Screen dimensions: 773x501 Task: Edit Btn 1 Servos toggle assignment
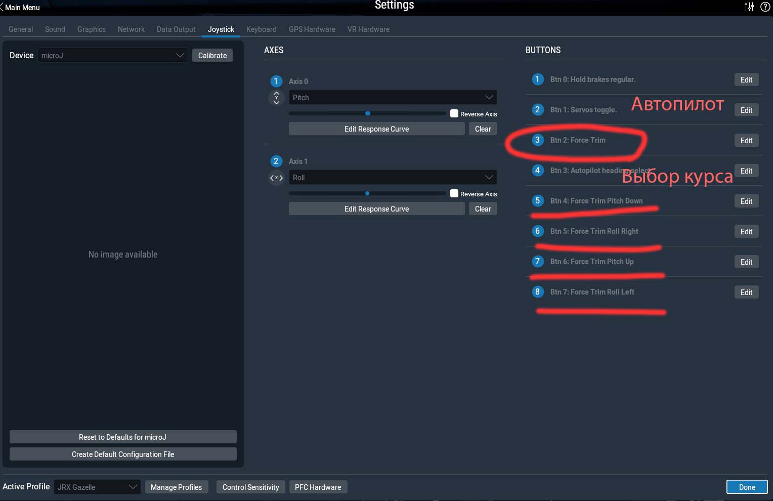click(747, 110)
